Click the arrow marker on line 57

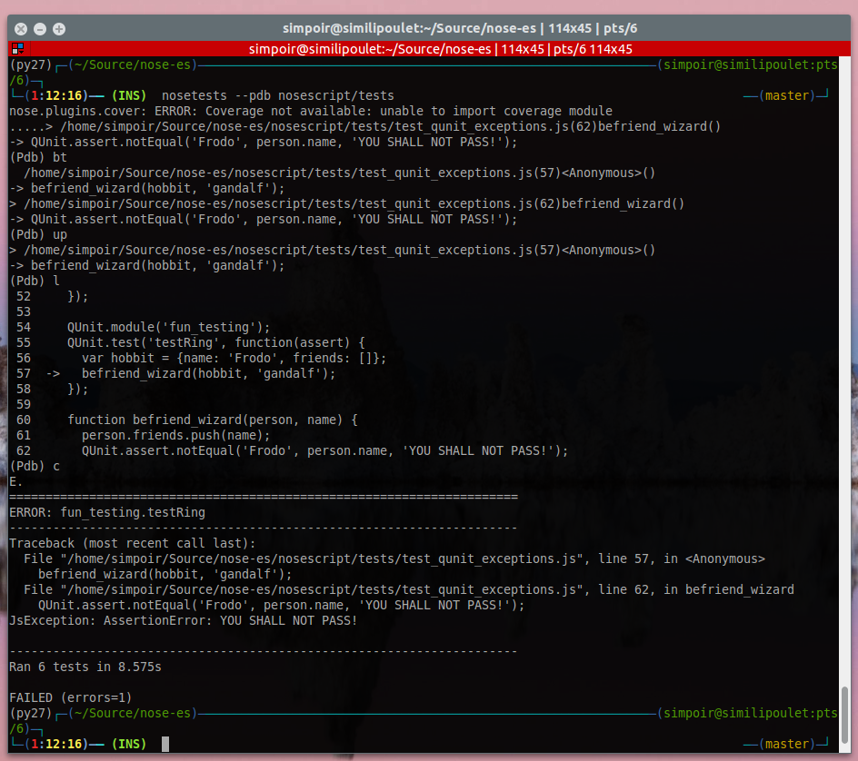[53, 374]
